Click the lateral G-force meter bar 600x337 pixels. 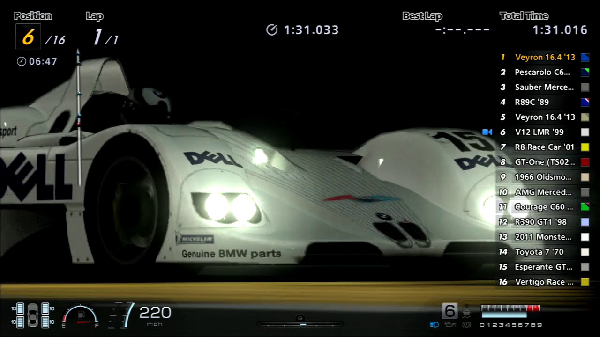tap(300, 324)
